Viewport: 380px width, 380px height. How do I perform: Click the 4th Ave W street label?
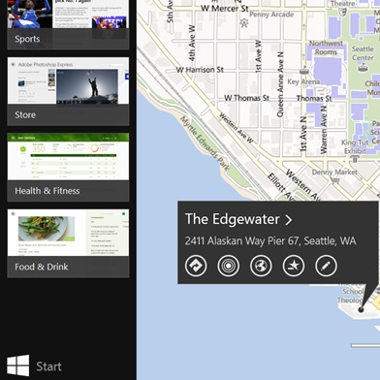192,44
